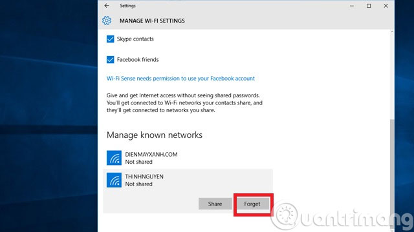Screen dimensions: 414x232
Task: Click the Share button
Action: pos(215,204)
